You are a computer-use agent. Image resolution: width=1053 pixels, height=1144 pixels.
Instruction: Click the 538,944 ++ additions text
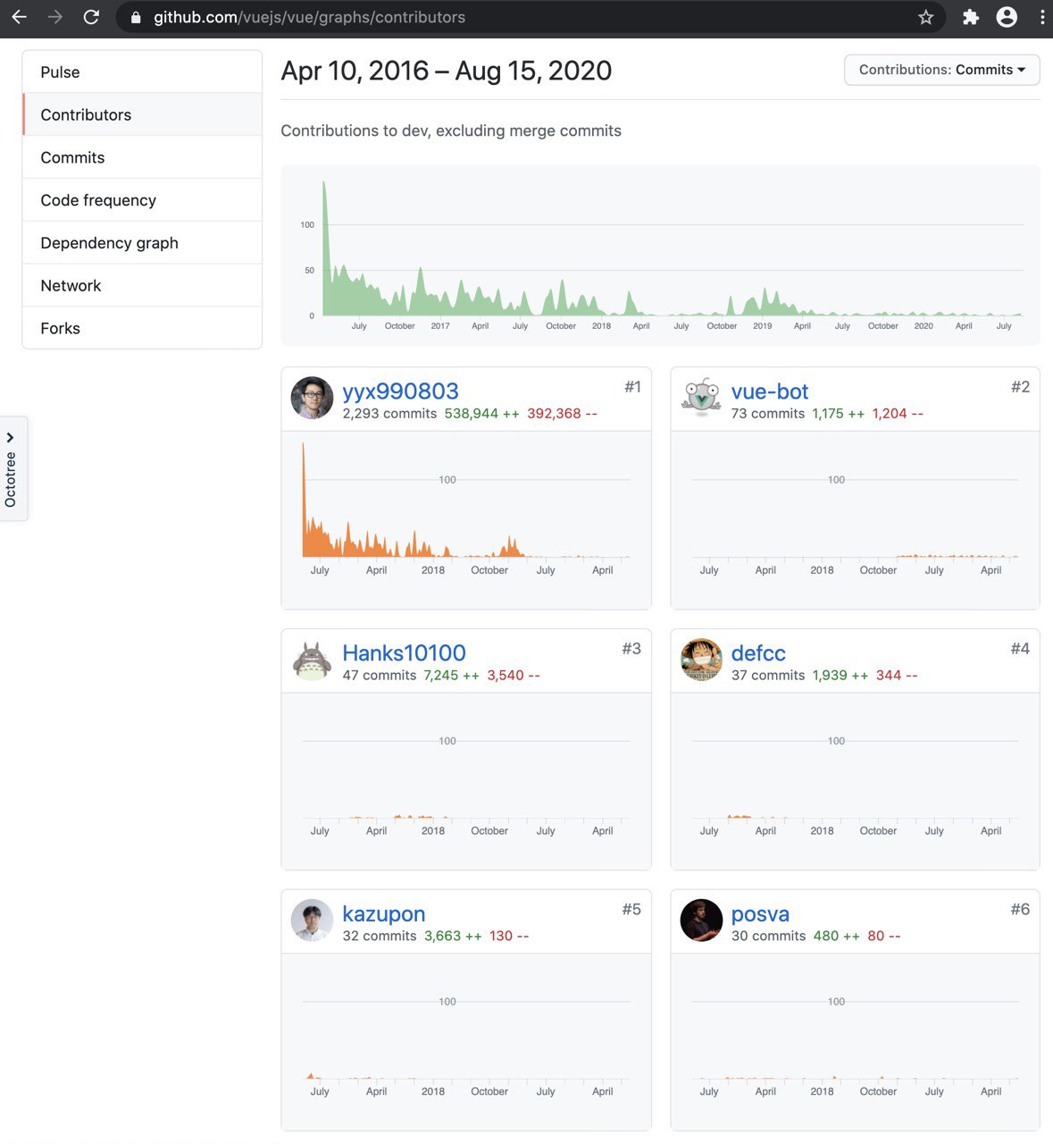click(481, 414)
